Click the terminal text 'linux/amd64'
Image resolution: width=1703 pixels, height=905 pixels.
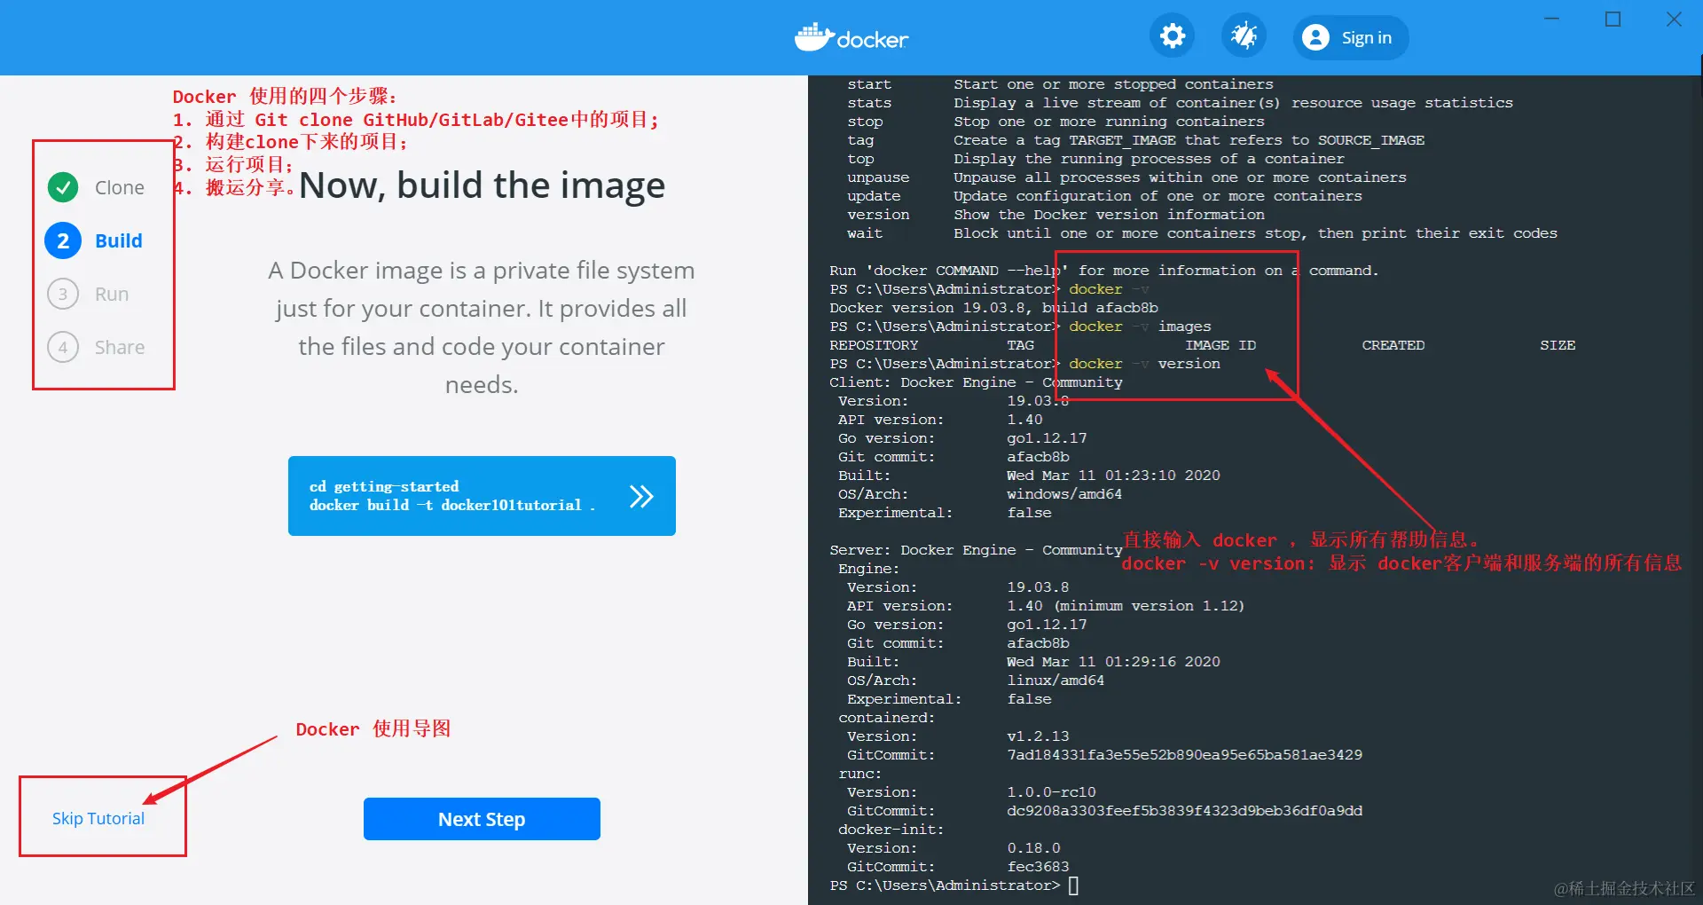1056,681
